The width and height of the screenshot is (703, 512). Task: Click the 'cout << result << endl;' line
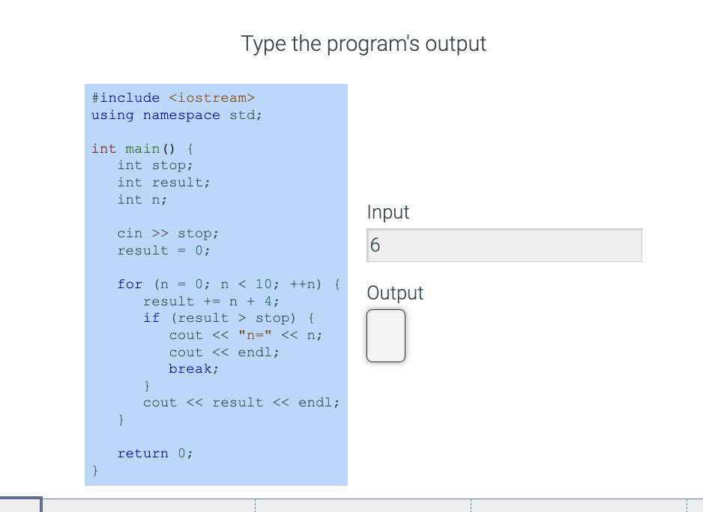click(240, 402)
